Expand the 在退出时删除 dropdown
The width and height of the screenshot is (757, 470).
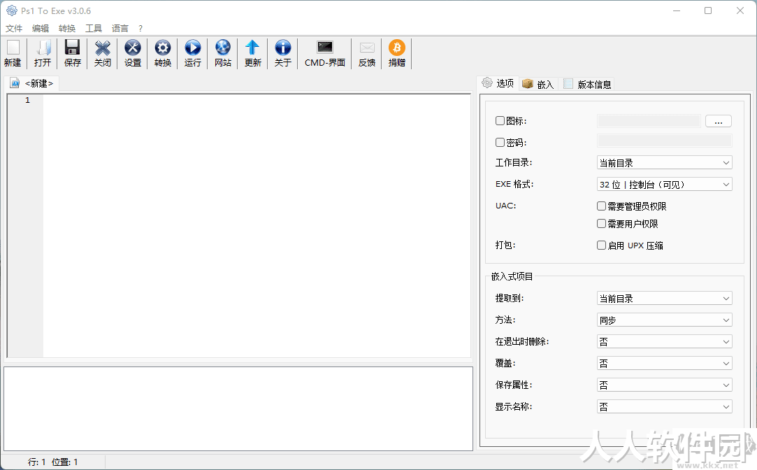(664, 342)
